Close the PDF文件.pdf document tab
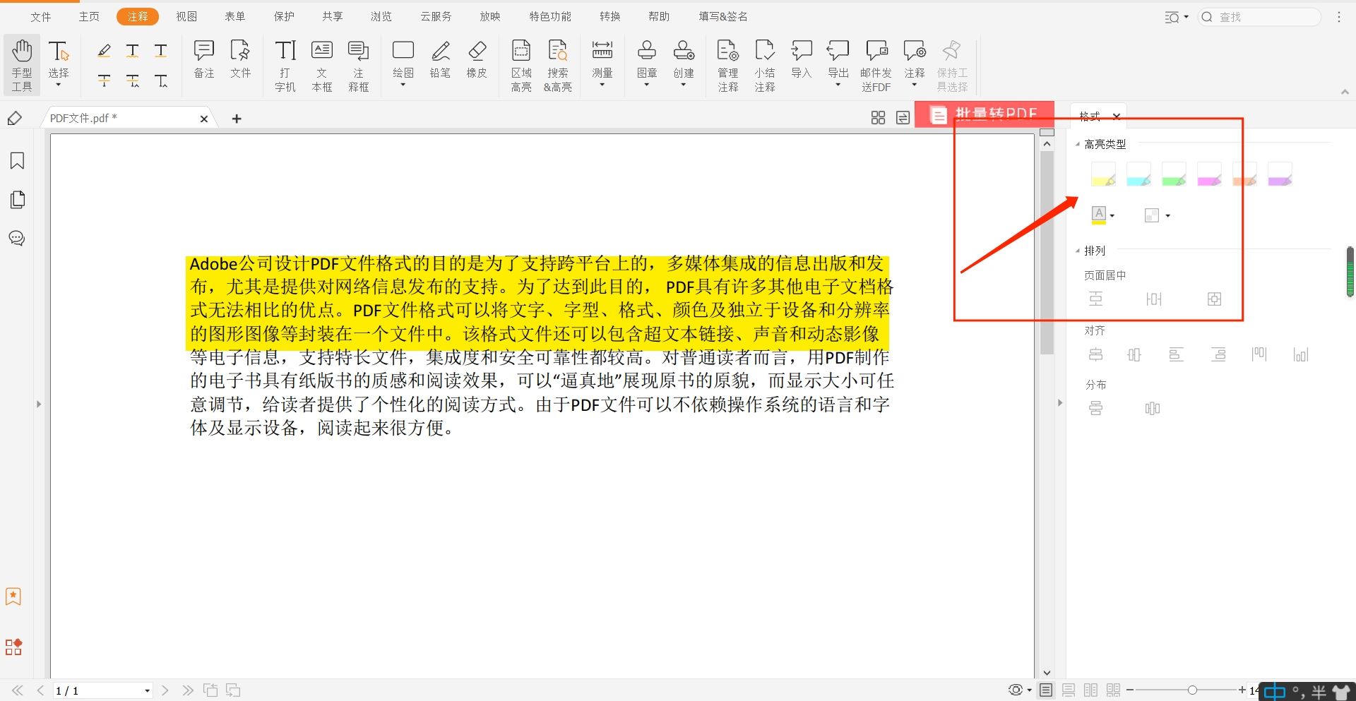Viewport: 1356px width, 701px height. pyautogui.click(x=203, y=118)
